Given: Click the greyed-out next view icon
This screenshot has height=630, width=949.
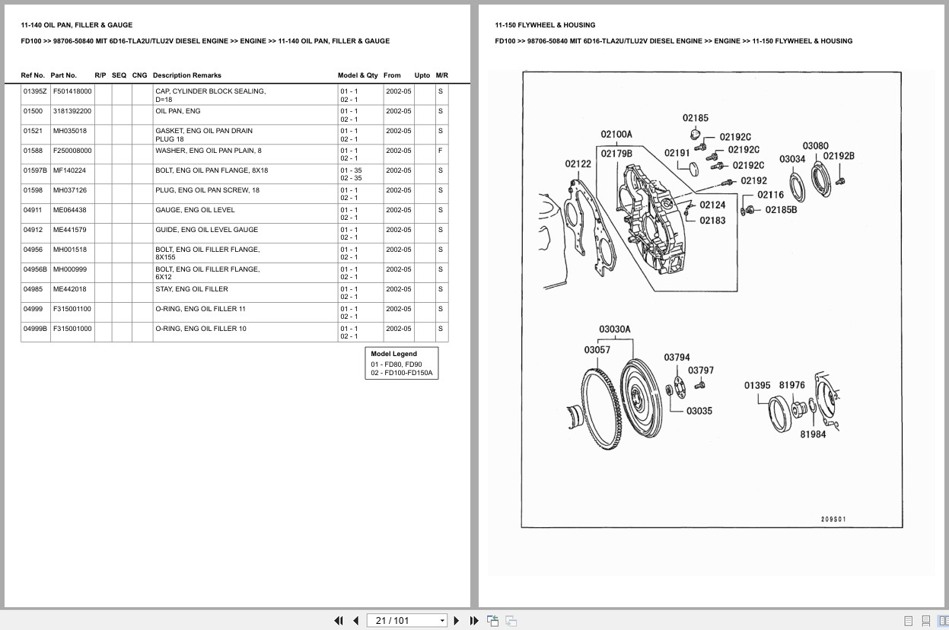Looking at the screenshot, I should coord(511,620).
